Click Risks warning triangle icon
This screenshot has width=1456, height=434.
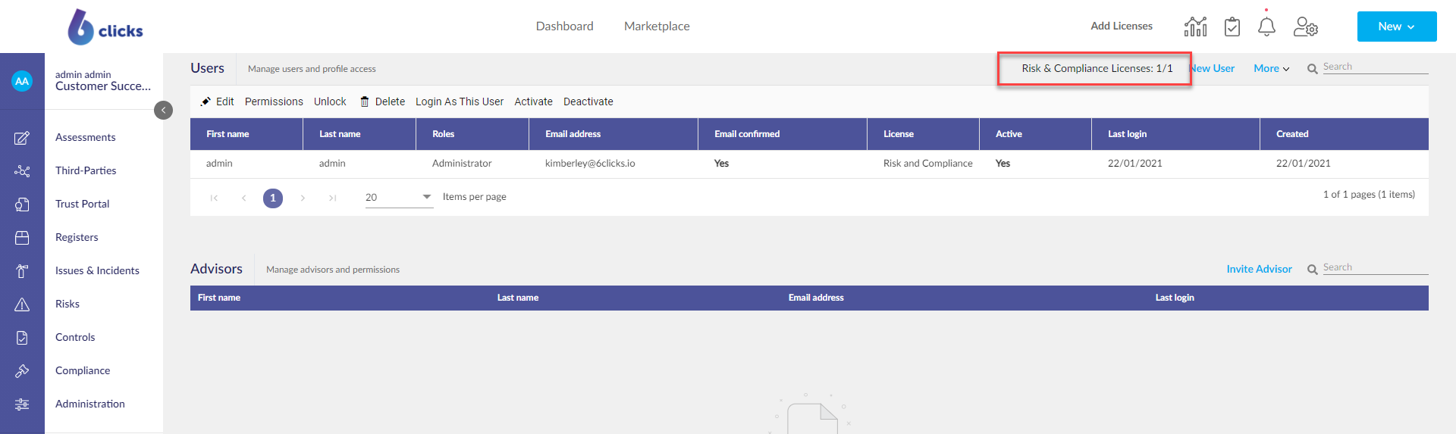click(22, 304)
